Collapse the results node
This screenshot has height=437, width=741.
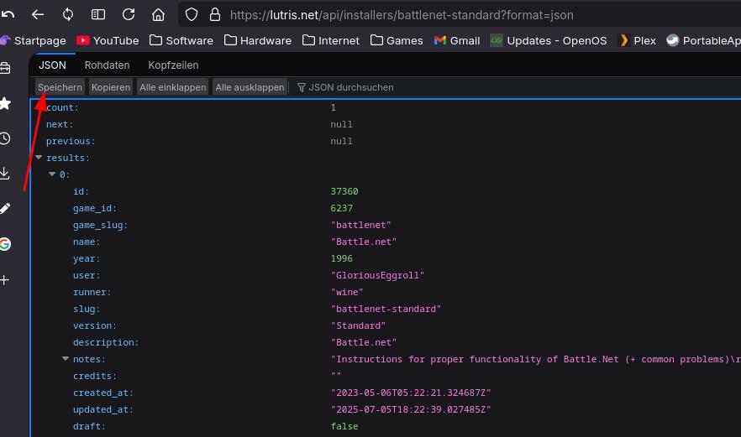point(39,157)
